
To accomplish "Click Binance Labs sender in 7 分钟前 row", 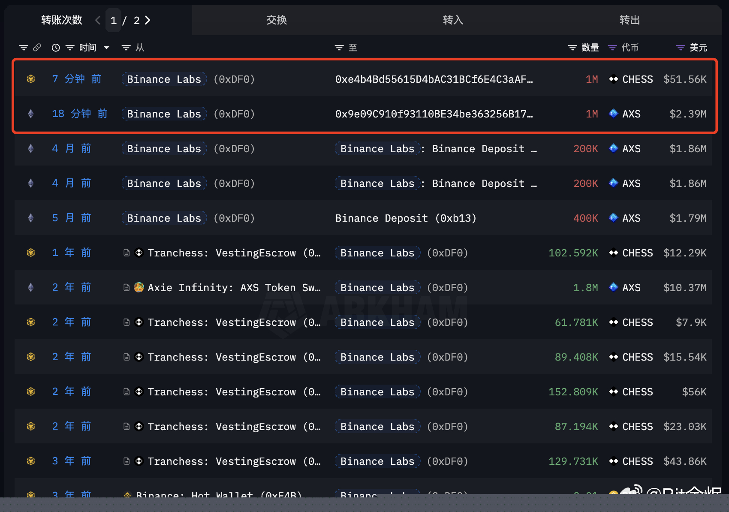I will (164, 79).
